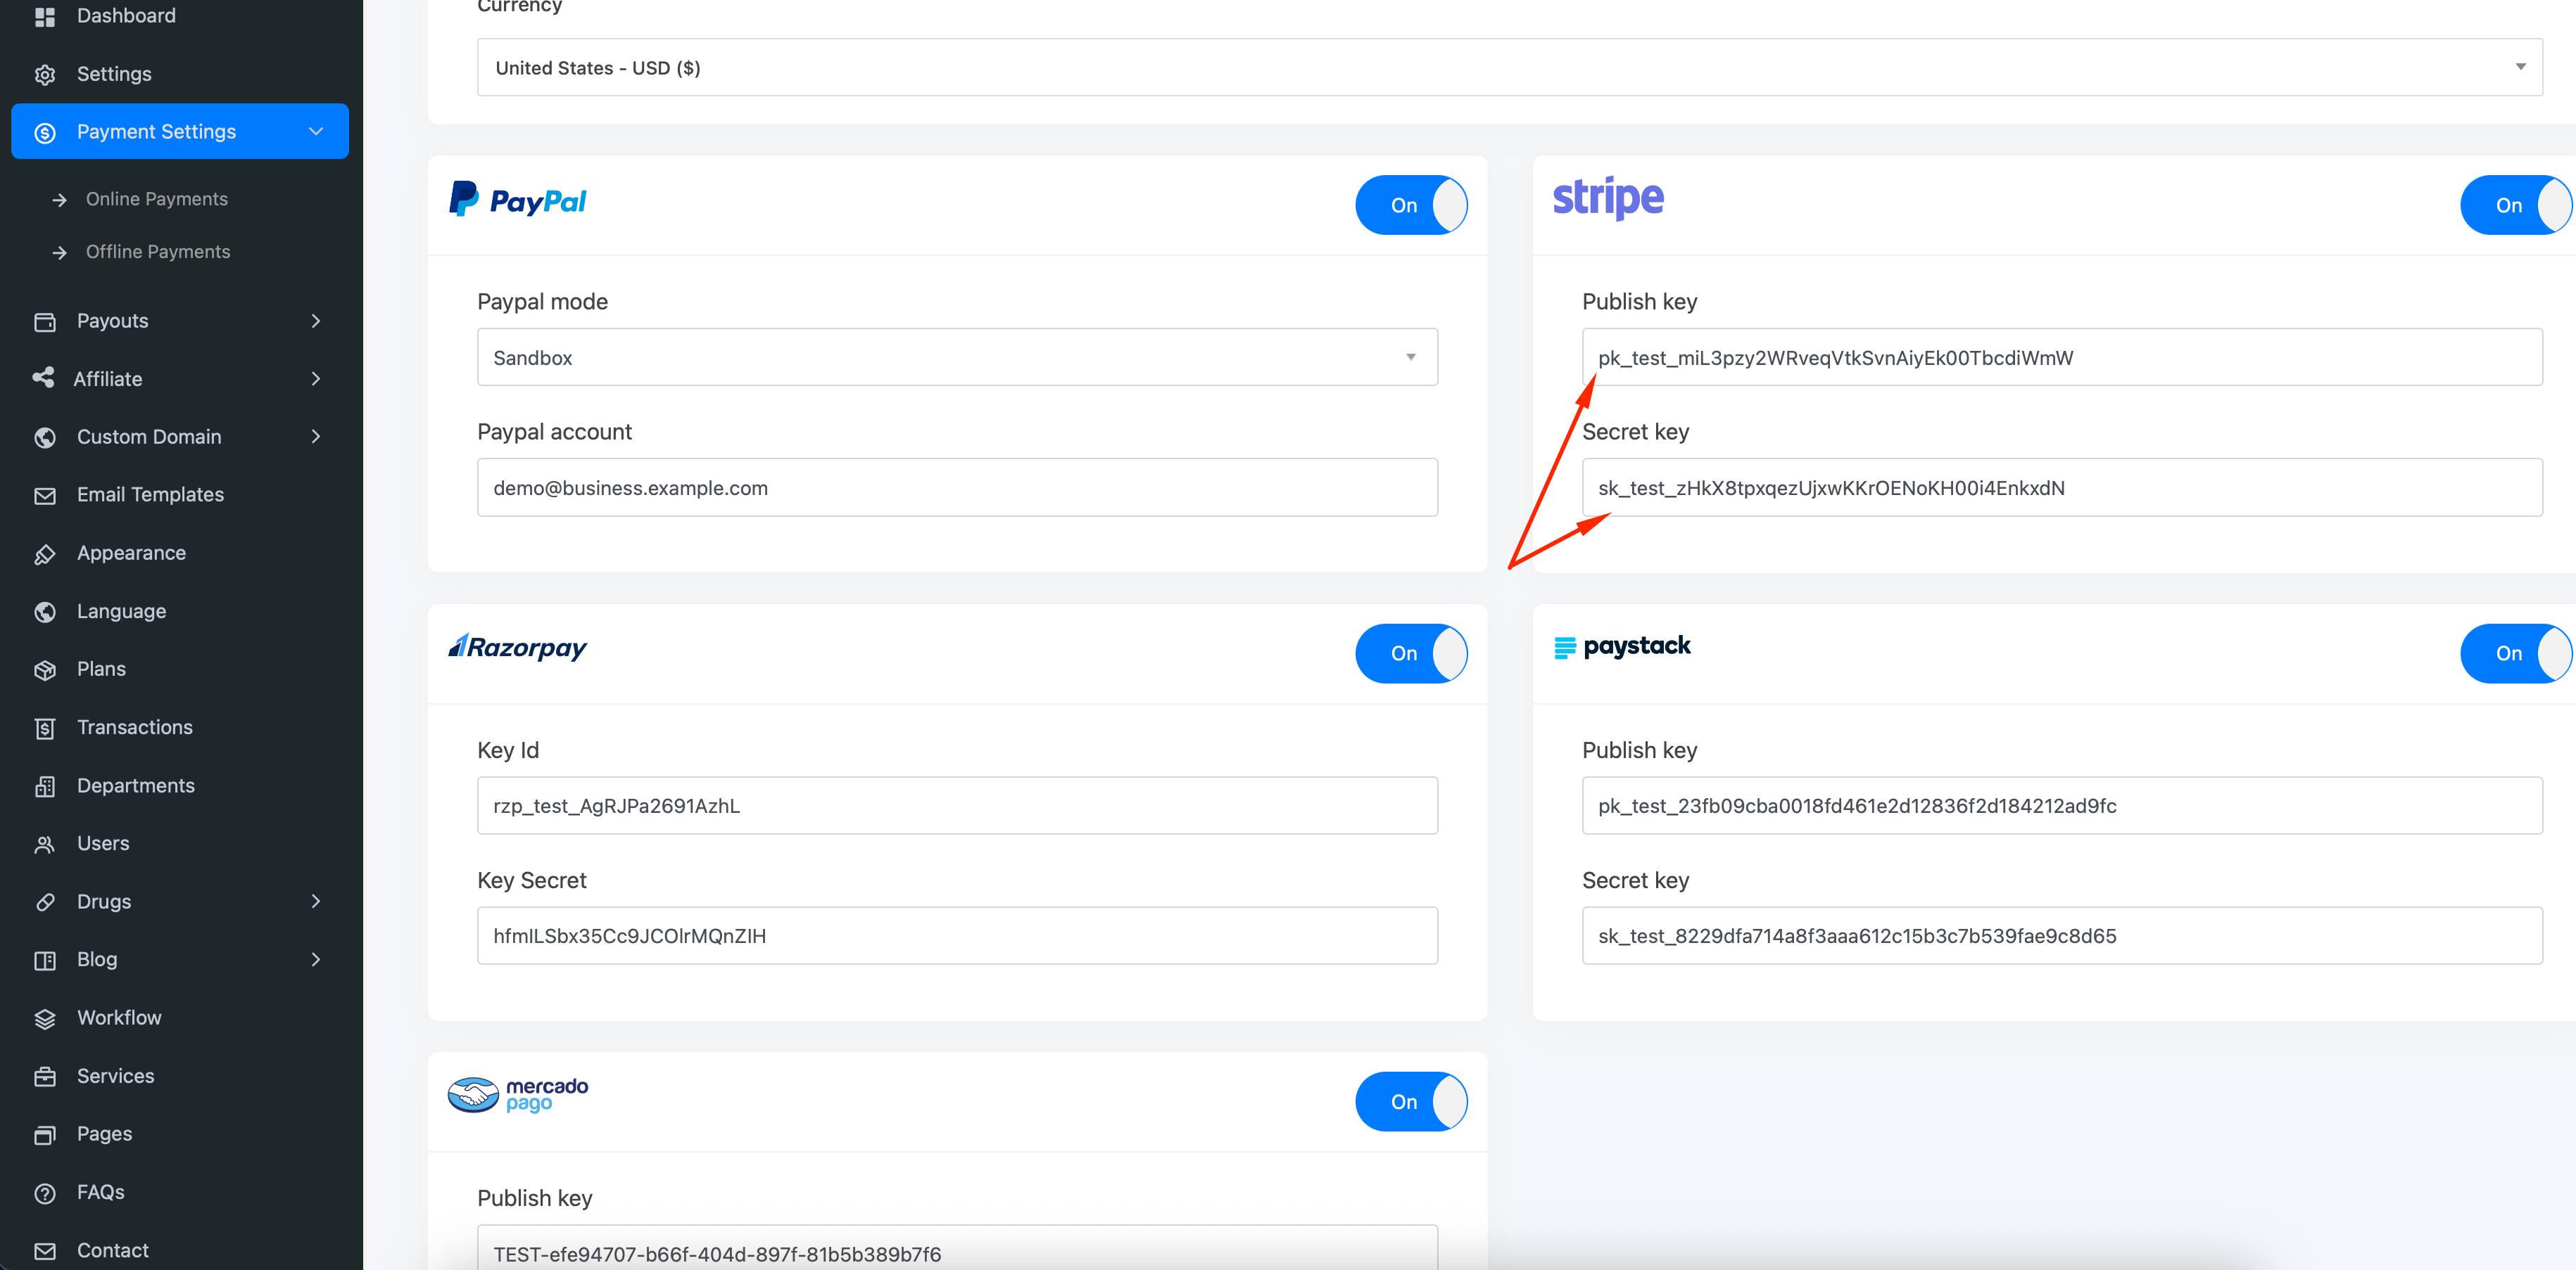Image resolution: width=2576 pixels, height=1270 pixels.
Task: Click the Appearance brush icon
Action: [x=45, y=553]
